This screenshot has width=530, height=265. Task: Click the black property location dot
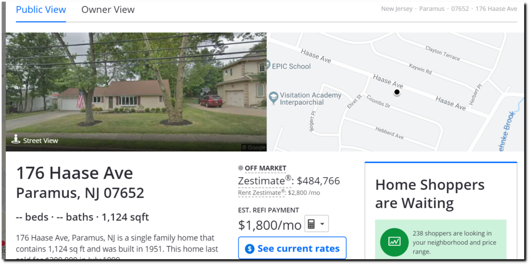(397, 92)
